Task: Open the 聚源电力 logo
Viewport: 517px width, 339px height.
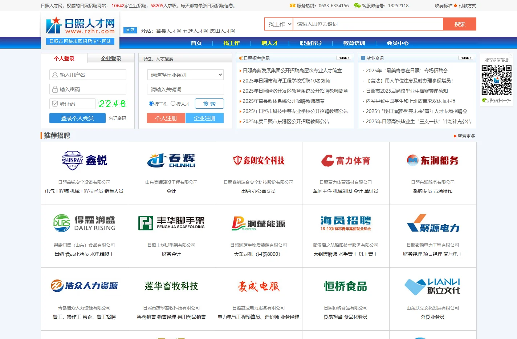Action: (x=433, y=223)
